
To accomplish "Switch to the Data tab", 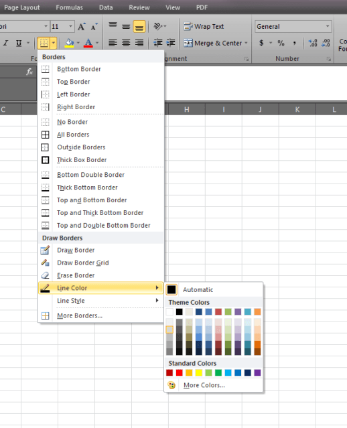I will (x=106, y=7).
